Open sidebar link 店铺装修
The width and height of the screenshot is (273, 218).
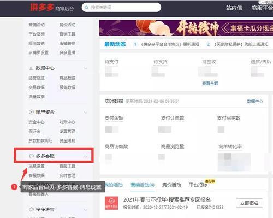click(67, 43)
